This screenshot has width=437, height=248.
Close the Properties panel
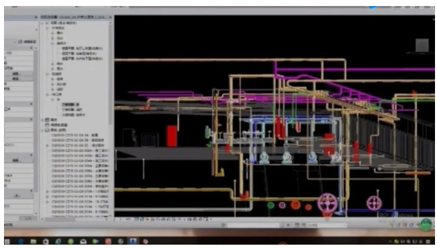click(x=36, y=17)
